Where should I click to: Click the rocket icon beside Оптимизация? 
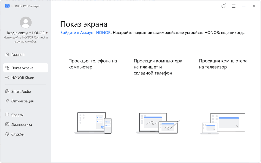[x=7, y=101]
